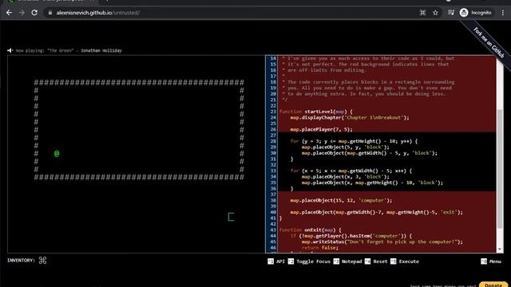
Task: Open the game Menu
Action: [x=491, y=261]
